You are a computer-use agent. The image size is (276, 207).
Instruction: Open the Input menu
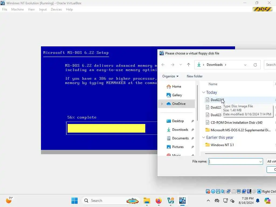[x=43, y=9]
